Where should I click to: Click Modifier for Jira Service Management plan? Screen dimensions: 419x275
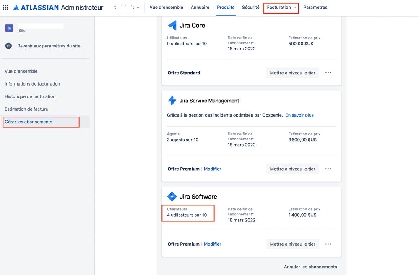213,169
